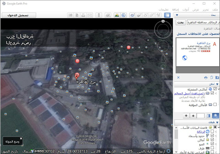Click the Record a Tour camera icon

pos(133,15)
